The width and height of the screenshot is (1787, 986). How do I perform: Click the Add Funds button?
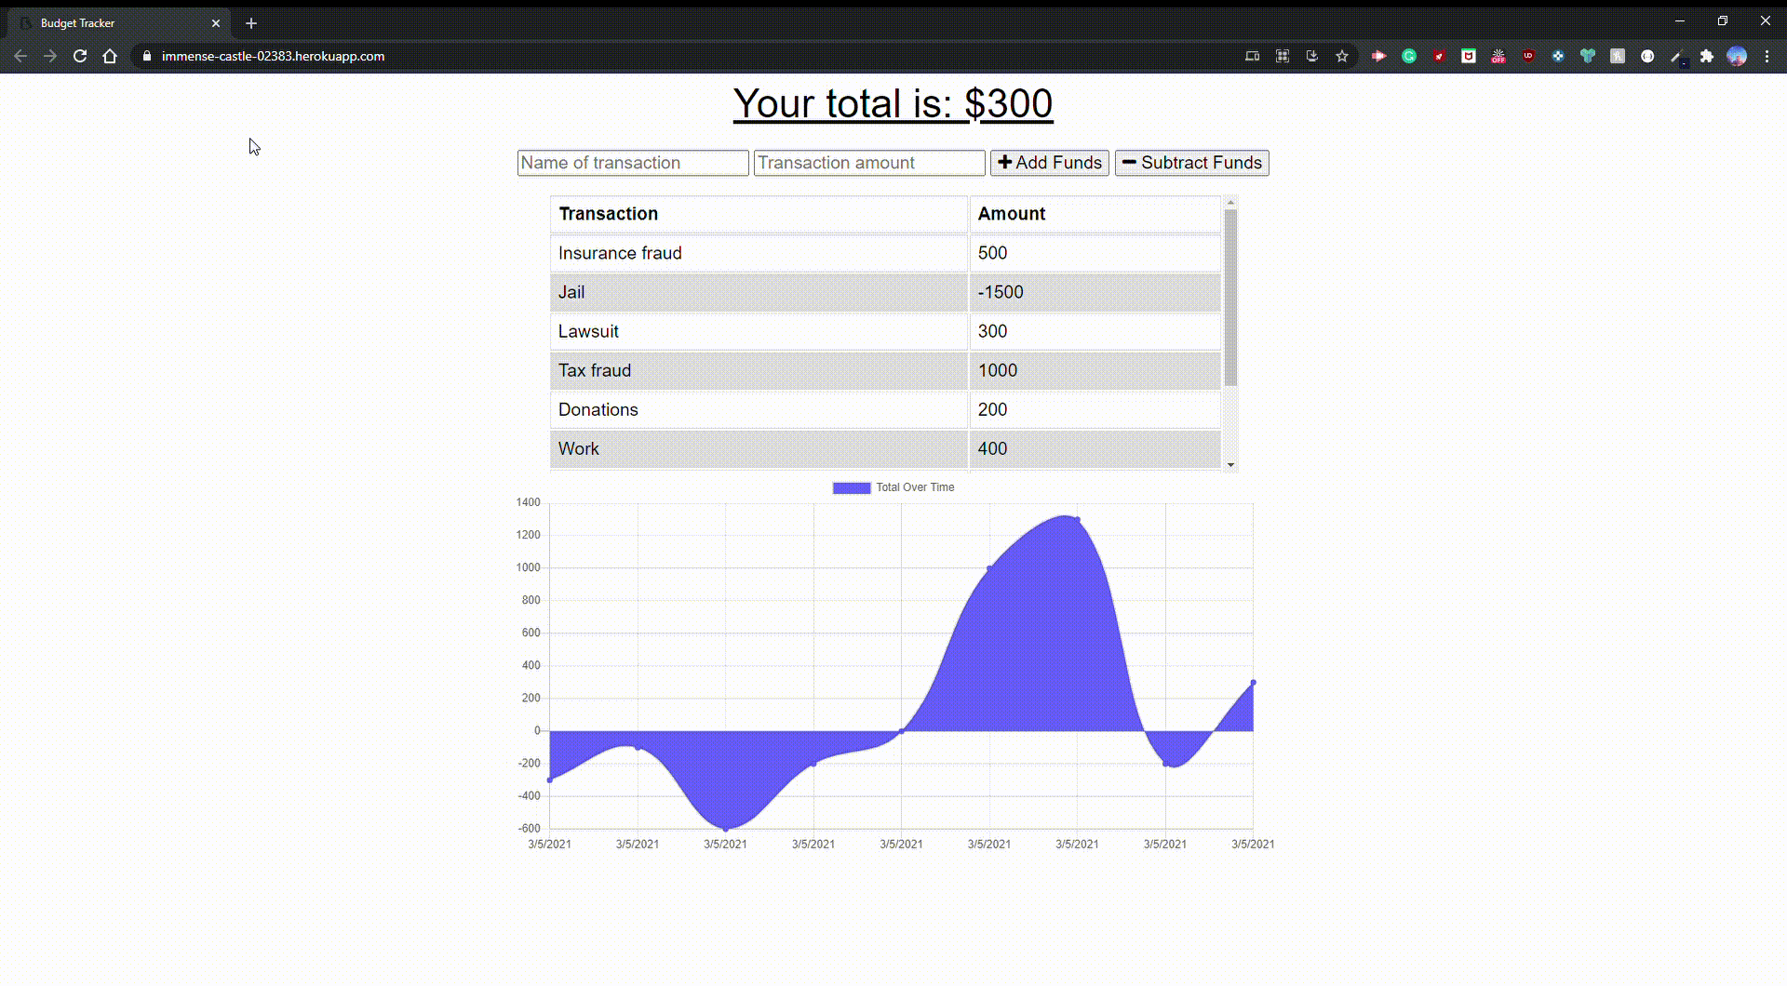[1049, 163]
